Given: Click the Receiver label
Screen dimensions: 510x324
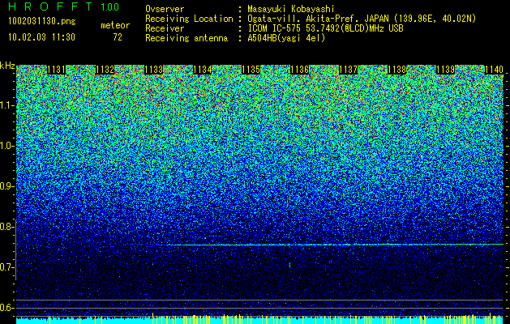Looking at the screenshot, I should (165, 28).
